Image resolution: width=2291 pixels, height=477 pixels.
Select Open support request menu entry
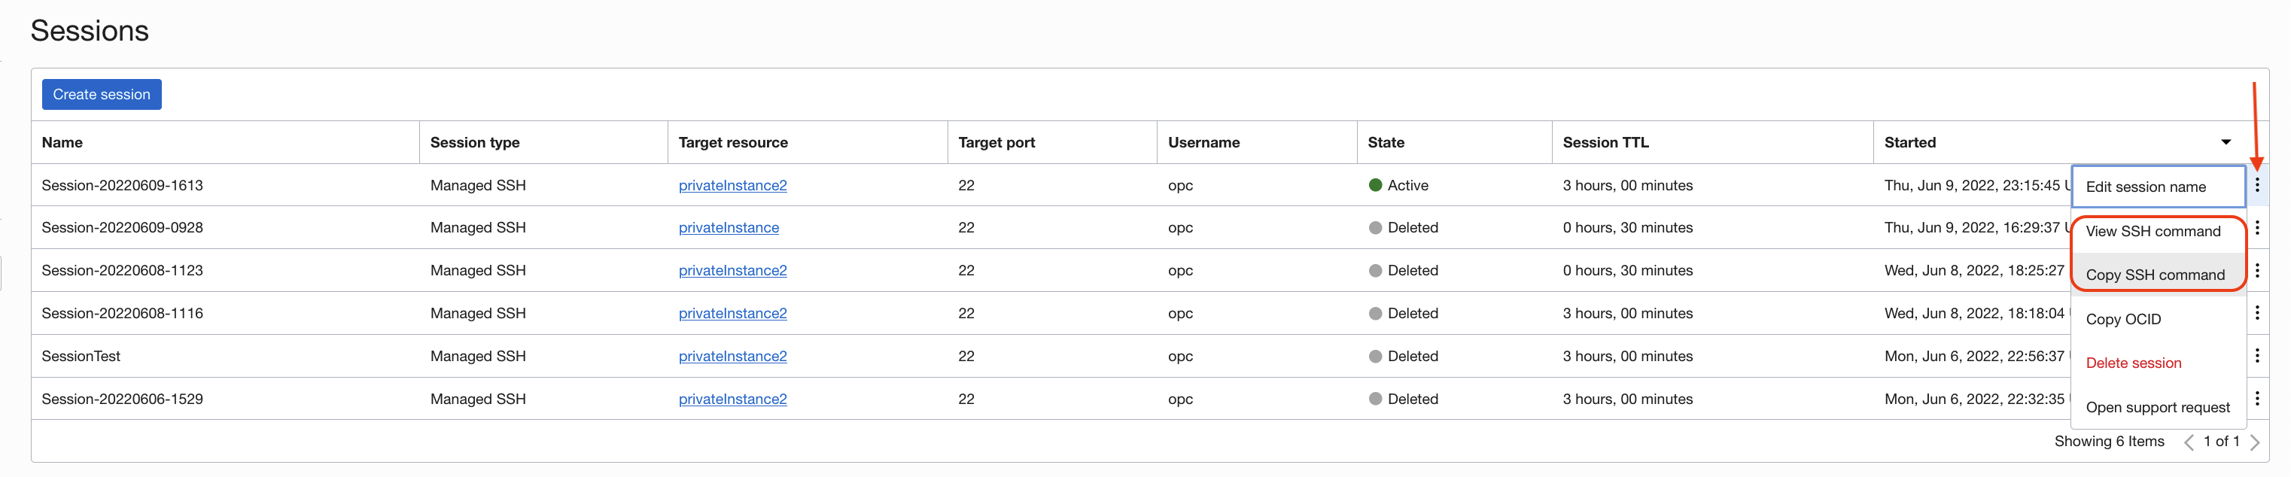(x=2157, y=407)
